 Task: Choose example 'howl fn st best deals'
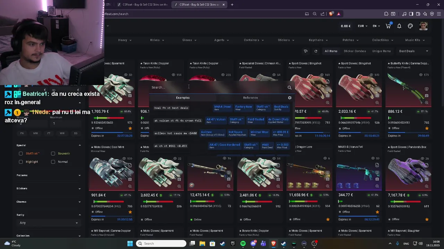coord(171,108)
